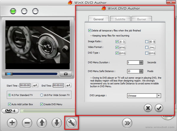Click the video preview frame
Screen dimensions: 177x131
point(37,45)
